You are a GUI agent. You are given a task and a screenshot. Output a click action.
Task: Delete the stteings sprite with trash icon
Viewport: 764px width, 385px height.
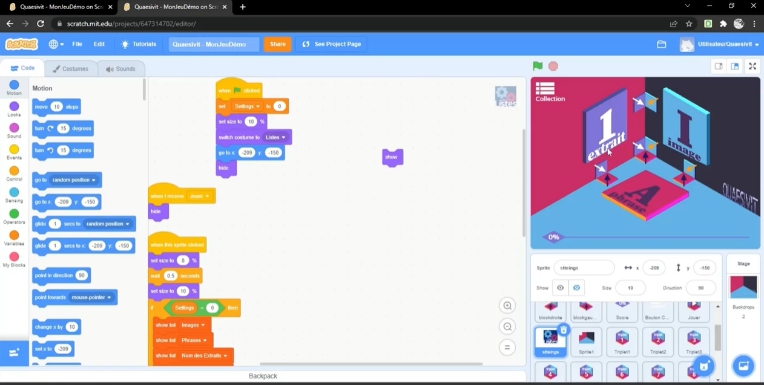pos(564,330)
